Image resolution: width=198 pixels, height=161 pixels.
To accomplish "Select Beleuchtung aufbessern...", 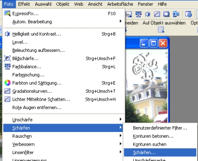I will (63, 50).
